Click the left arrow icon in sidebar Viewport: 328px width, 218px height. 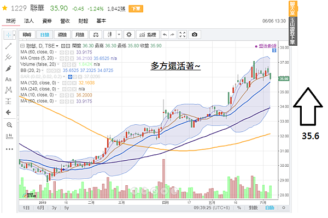point(8,112)
